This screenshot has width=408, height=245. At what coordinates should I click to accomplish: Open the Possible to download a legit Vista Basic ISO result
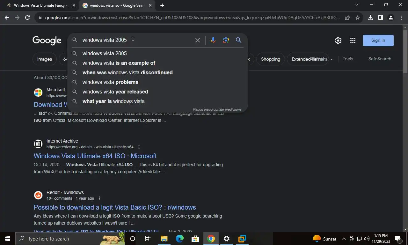click(115, 207)
